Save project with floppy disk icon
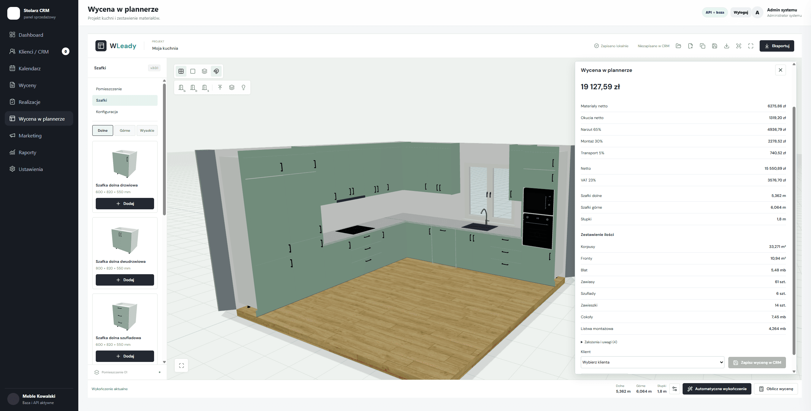This screenshot has width=811, height=411. point(715,46)
